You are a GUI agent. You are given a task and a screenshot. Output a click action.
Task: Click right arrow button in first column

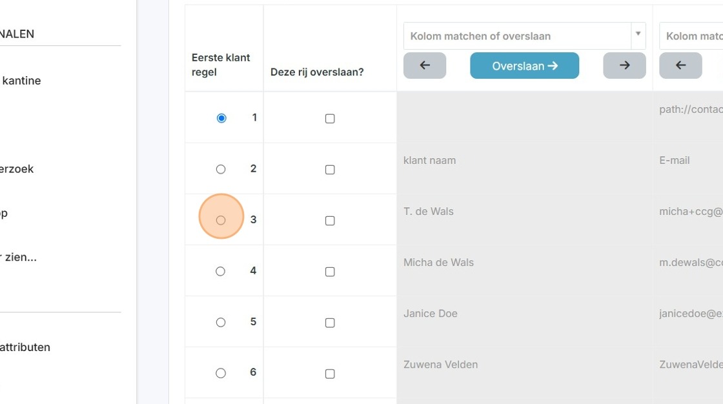pos(624,65)
